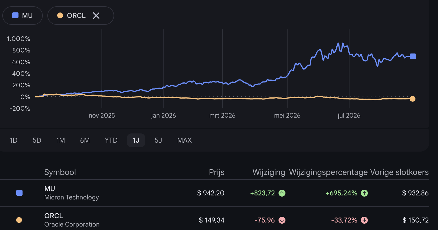Choose the 5J time range
This screenshot has width=438, height=230.
click(x=158, y=140)
